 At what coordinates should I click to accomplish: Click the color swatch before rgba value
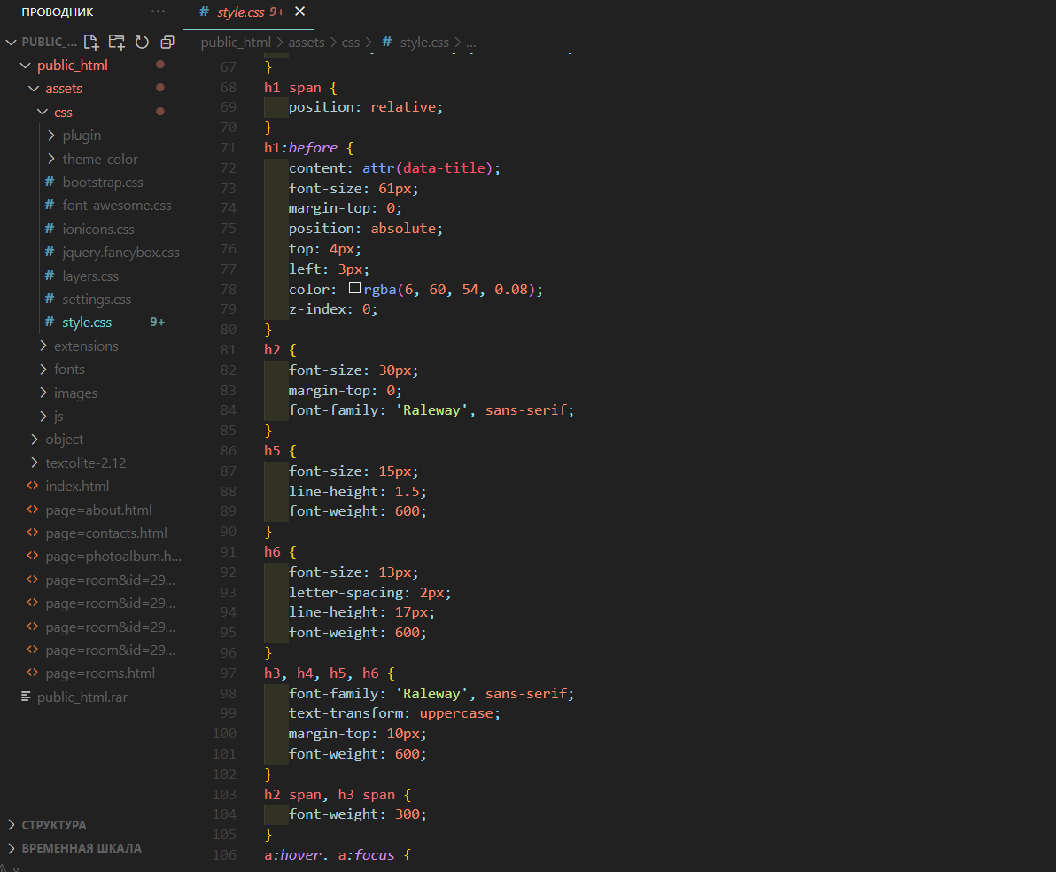click(x=355, y=288)
